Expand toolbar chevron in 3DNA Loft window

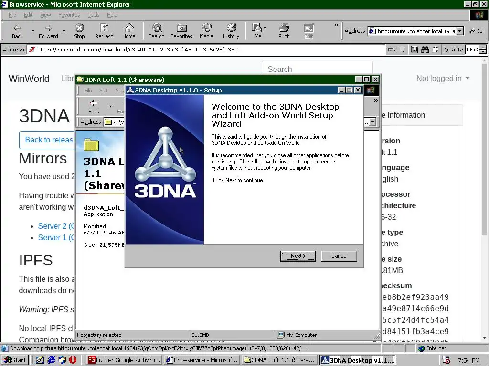coord(376,100)
